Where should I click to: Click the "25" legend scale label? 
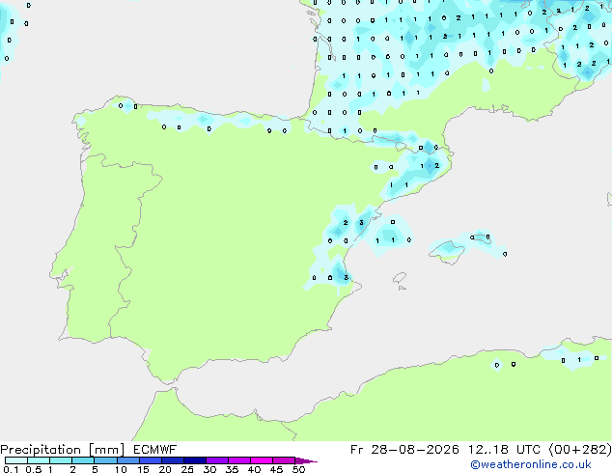[187, 469]
